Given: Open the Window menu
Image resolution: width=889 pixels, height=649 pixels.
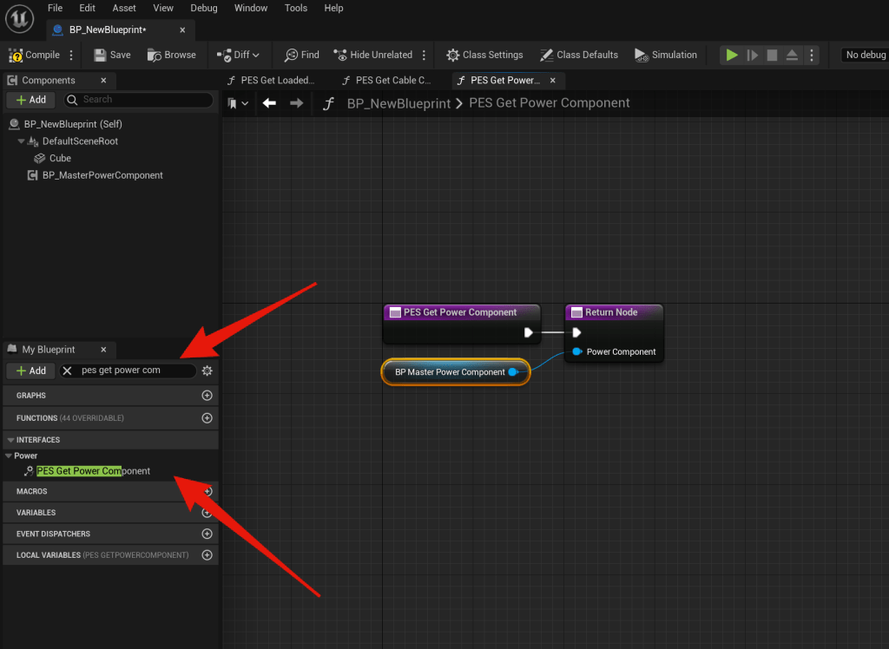Looking at the screenshot, I should [251, 8].
